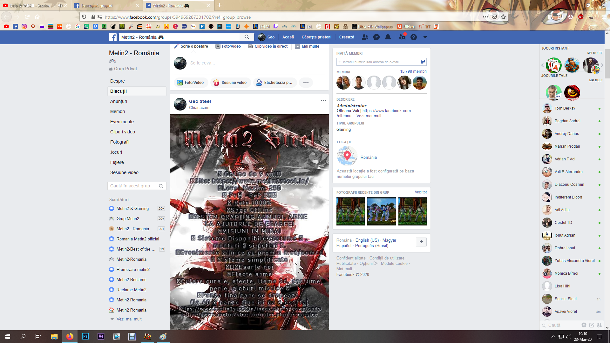Expand 'Vezi mai mult' under shortcuts
Screen dimensions: 610x343
click(x=129, y=319)
